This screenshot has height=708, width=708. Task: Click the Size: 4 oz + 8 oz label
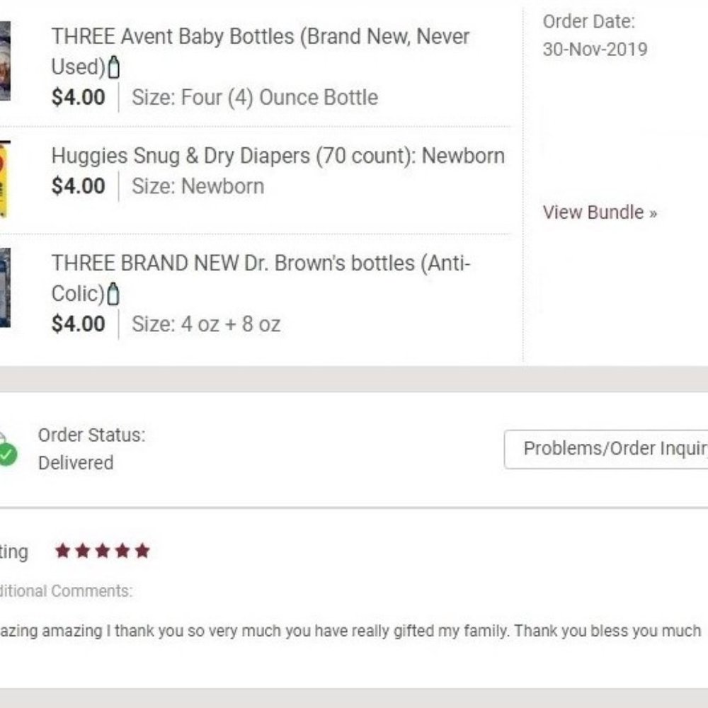click(206, 324)
